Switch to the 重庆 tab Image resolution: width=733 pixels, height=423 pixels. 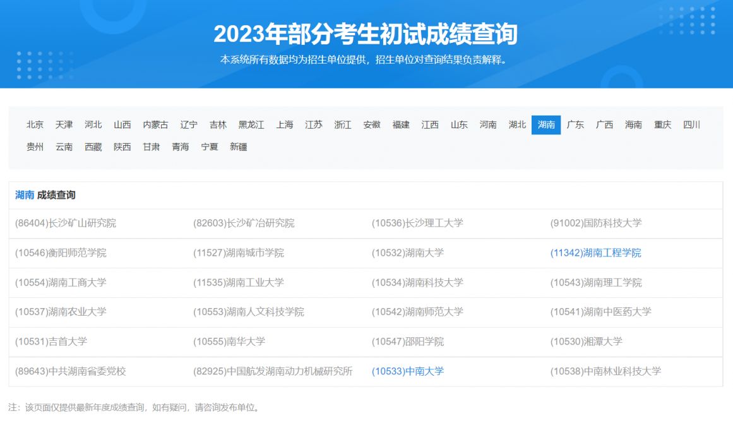663,125
